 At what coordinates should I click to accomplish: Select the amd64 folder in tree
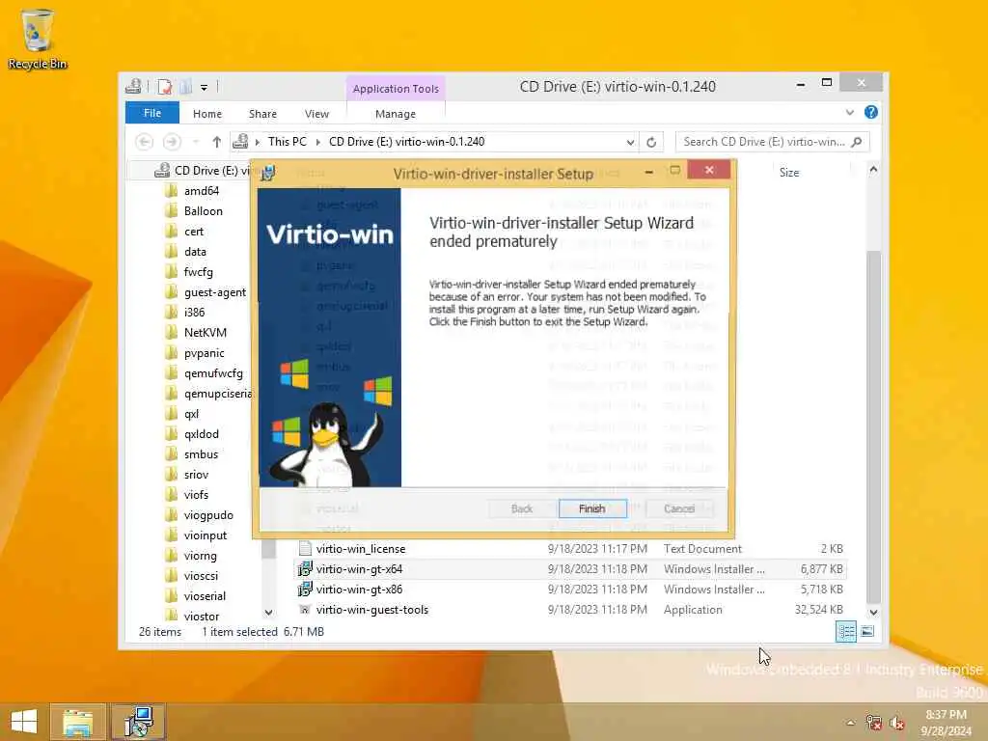pyautogui.click(x=201, y=191)
